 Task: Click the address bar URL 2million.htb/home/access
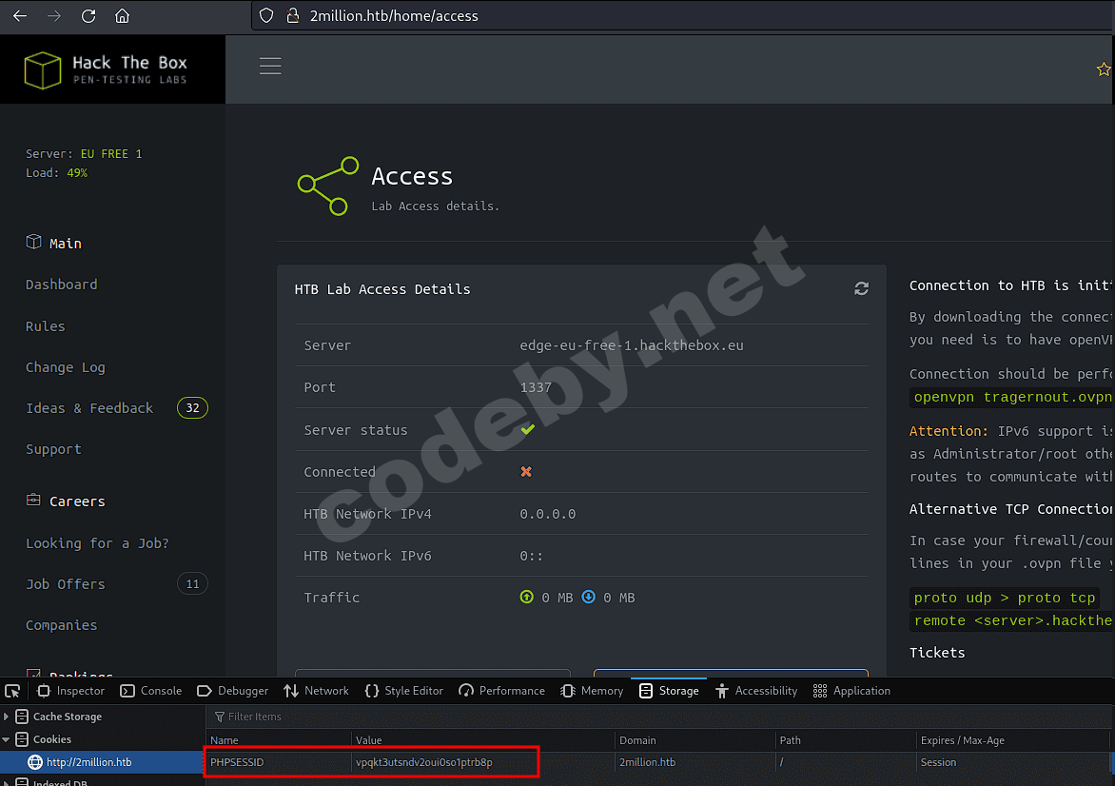tap(394, 15)
